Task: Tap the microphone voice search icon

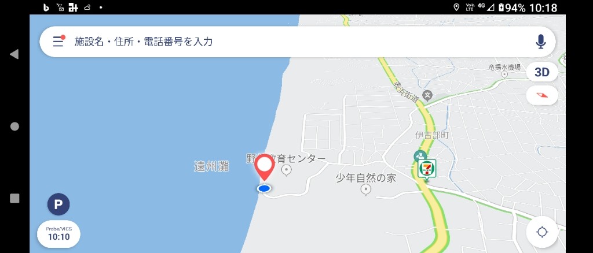Action: click(x=541, y=42)
